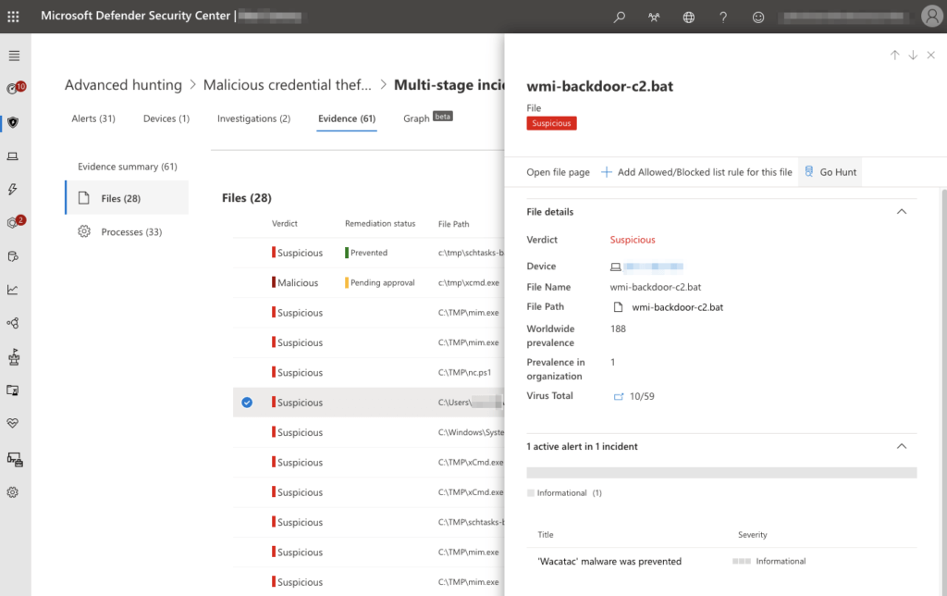Collapse the '1 active alert in 1 incident' section
The image size is (947, 596).
click(x=902, y=445)
